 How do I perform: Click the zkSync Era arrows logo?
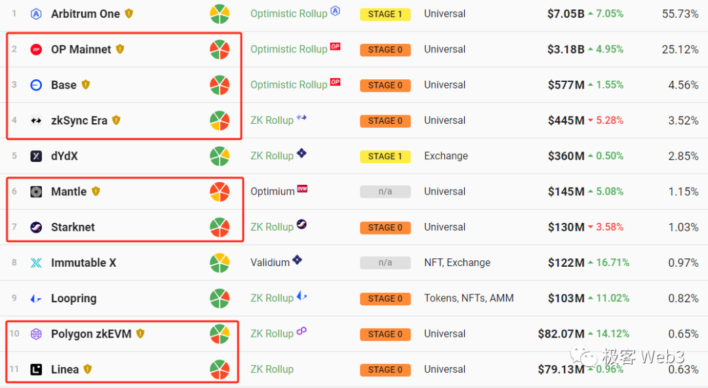[37, 121]
